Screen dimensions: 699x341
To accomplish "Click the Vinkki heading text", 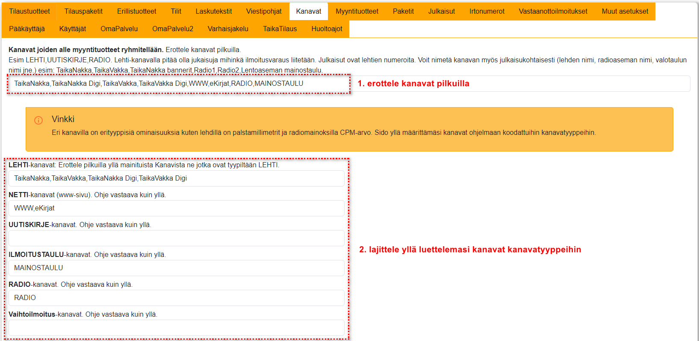I will [x=63, y=119].
